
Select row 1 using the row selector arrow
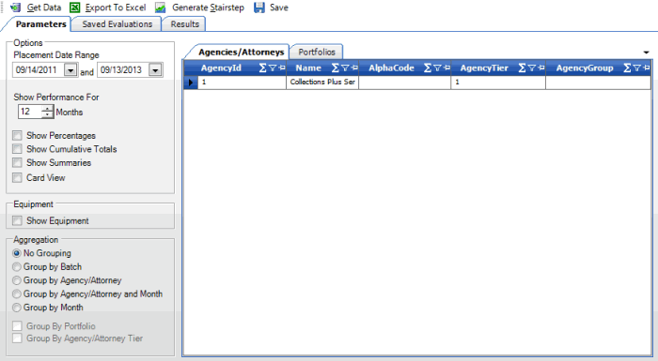pos(191,83)
